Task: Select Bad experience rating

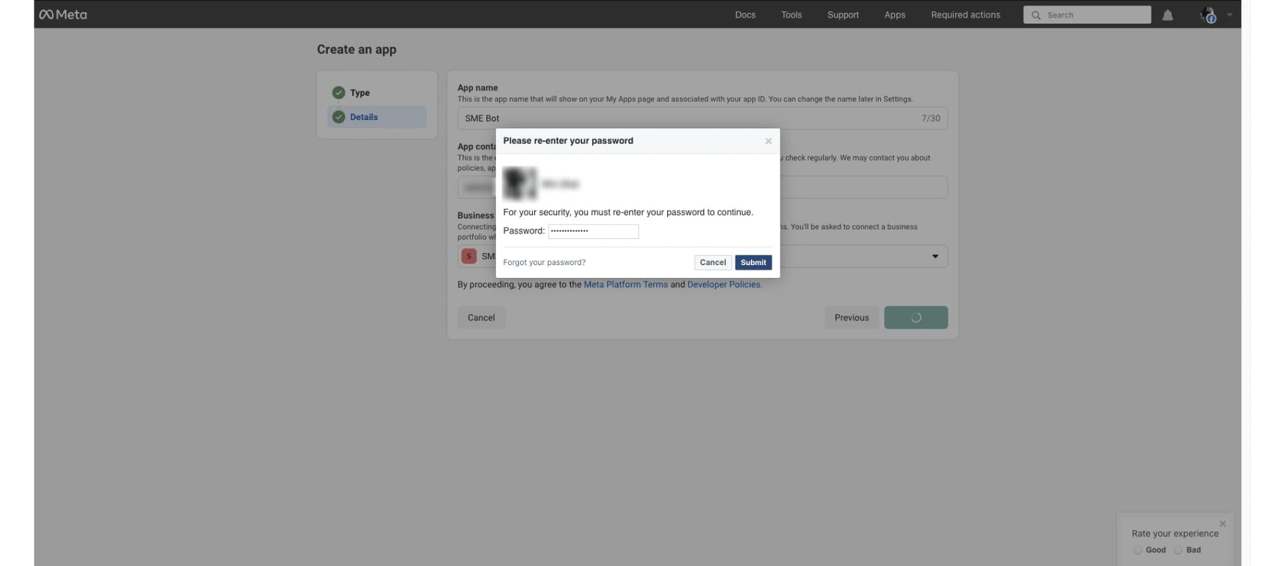Action: coord(1178,550)
